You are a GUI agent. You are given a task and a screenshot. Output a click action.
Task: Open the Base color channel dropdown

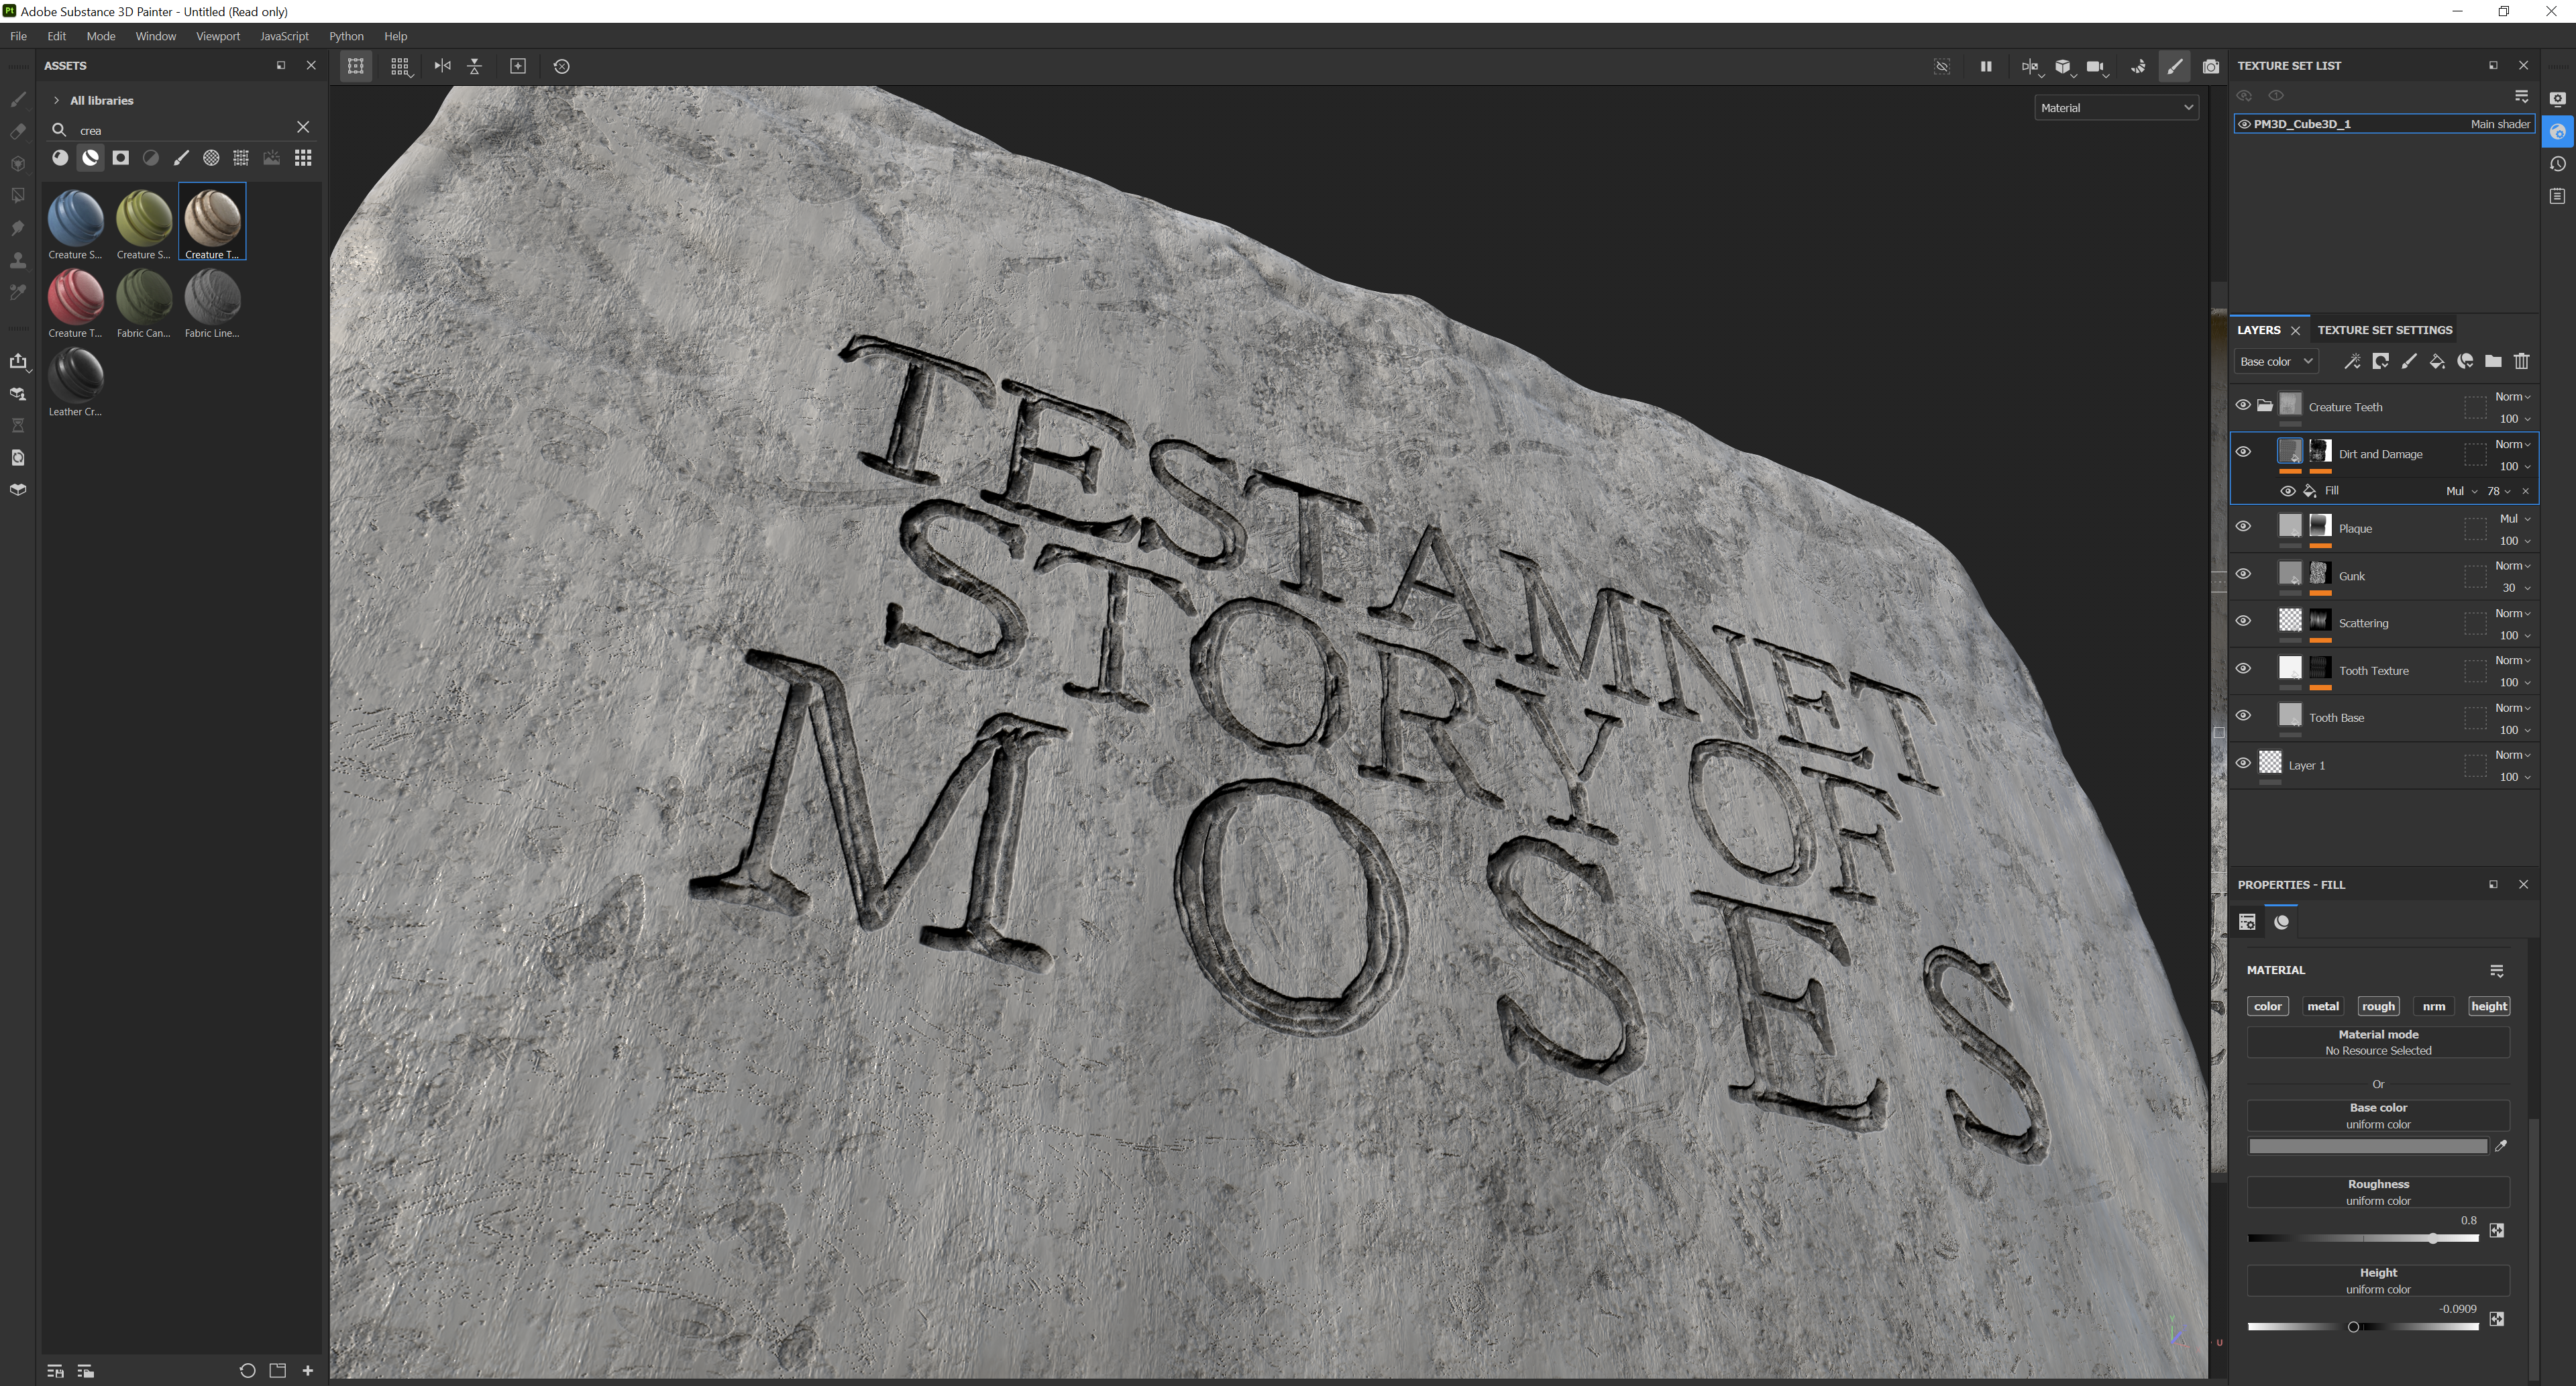[2276, 361]
